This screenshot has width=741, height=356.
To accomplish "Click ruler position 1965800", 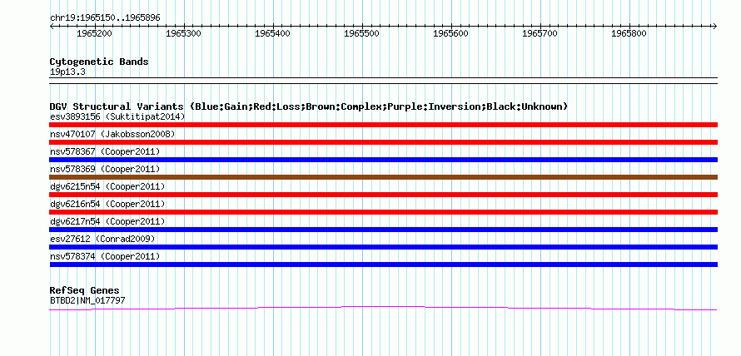I will pyautogui.click(x=629, y=33).
